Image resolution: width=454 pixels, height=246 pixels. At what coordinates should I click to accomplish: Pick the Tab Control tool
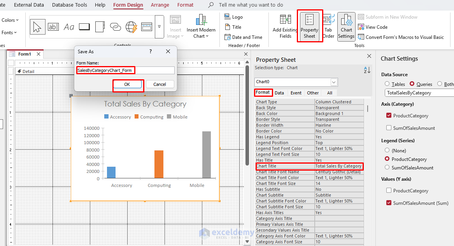click(x=100, y=27)
